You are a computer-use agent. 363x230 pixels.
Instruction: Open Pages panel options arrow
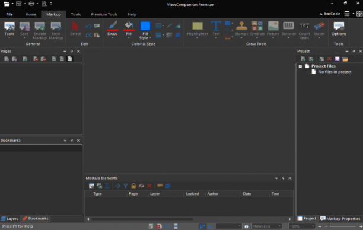pos(65,52)
